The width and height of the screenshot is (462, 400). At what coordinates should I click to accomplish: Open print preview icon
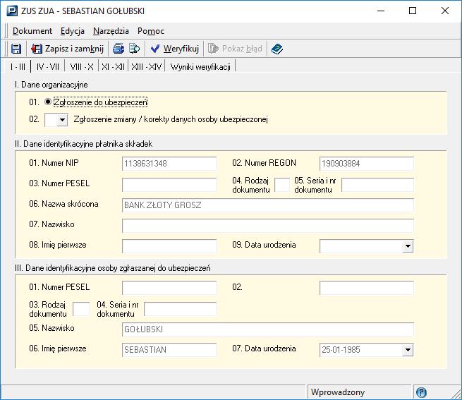(134, 49)
